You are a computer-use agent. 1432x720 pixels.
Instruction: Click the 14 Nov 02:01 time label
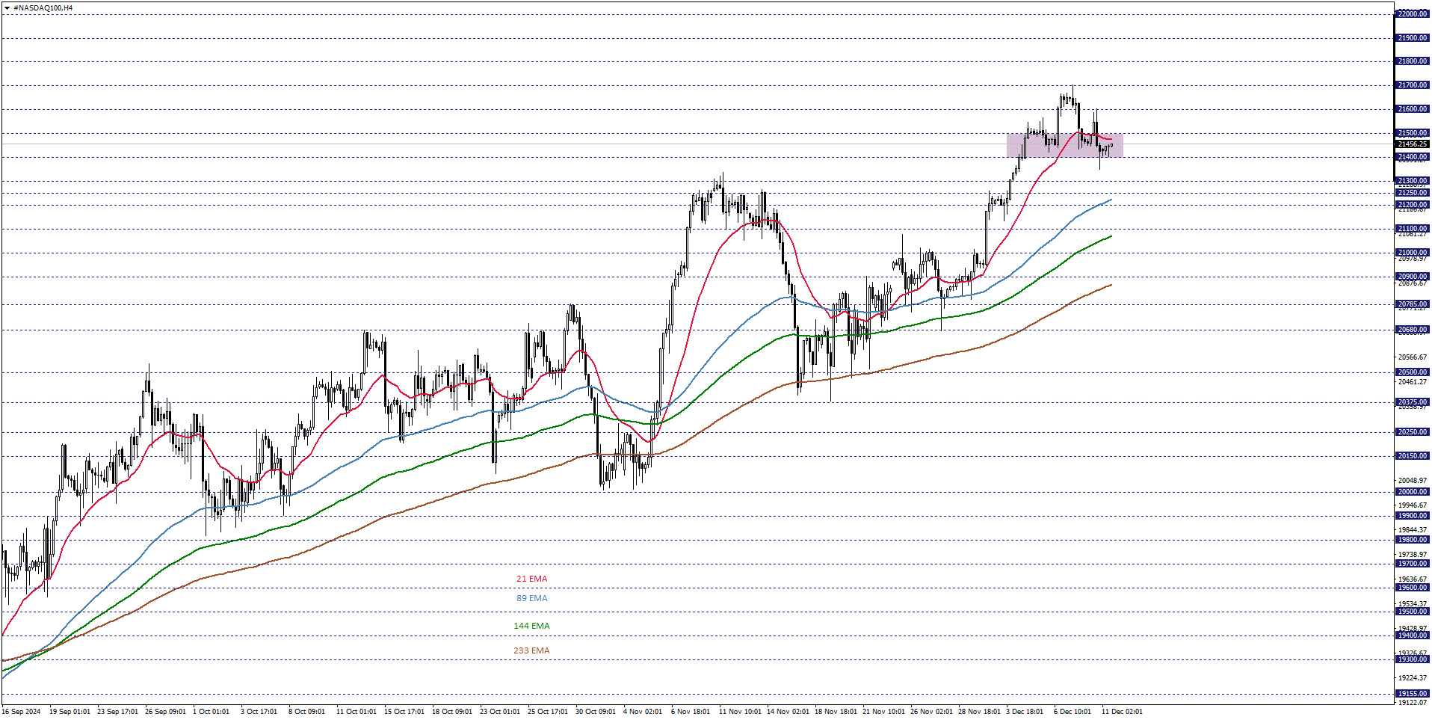[788, 712]
